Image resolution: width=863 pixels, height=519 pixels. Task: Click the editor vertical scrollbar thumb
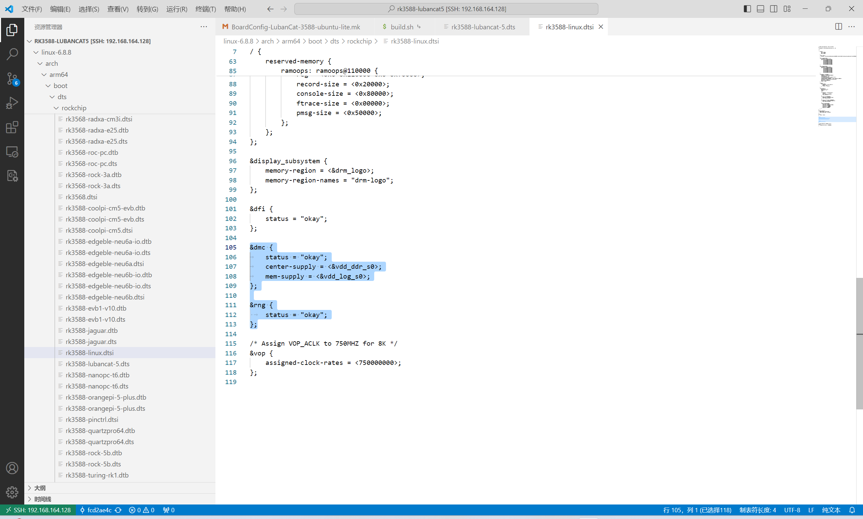pyautogui.click(x=860, y=343)
